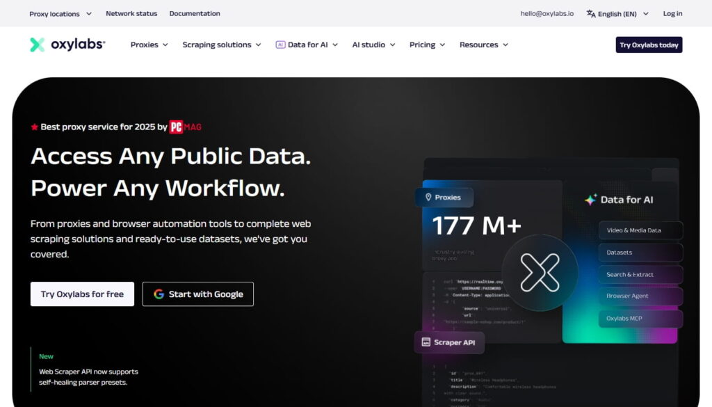Click the Scraper API icon in illustration
The height and width of the screenshot is (407, 712).
click(426, 342)
